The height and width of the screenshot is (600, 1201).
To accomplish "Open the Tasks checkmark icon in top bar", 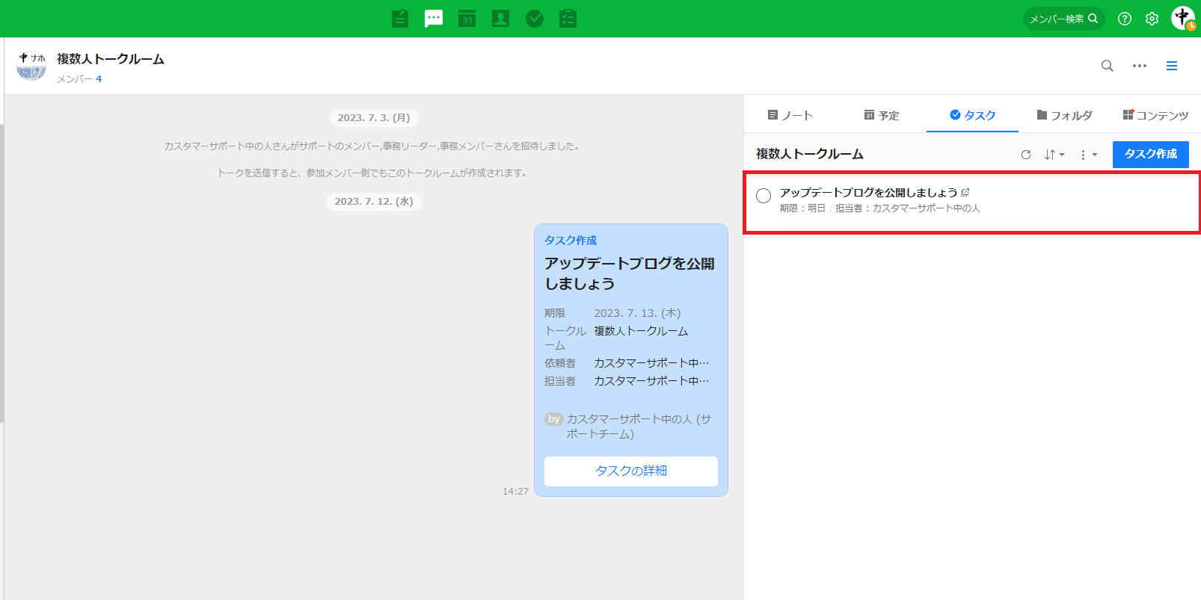I will click(535, 19).
